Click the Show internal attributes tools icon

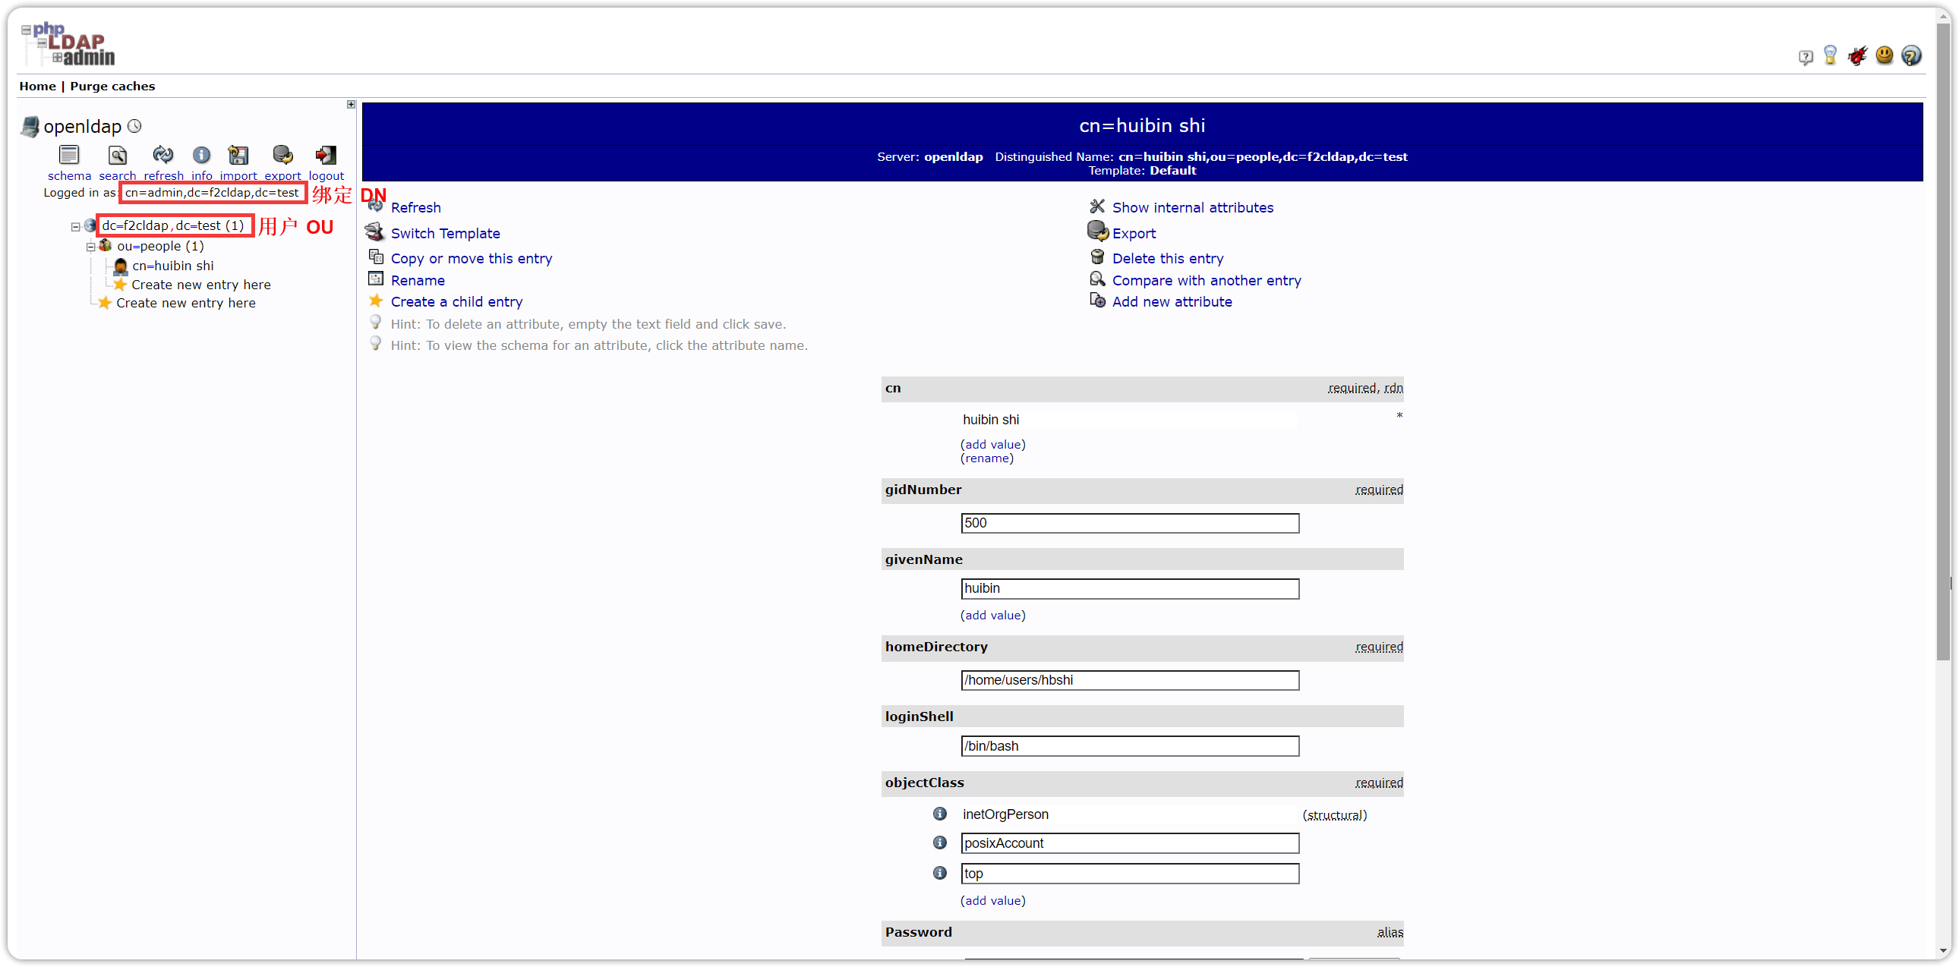(x=1096, y=206)
